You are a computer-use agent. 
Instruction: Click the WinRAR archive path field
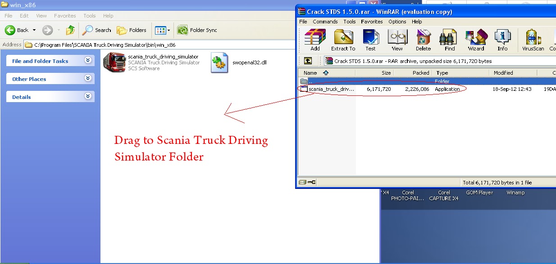point(439,61)
